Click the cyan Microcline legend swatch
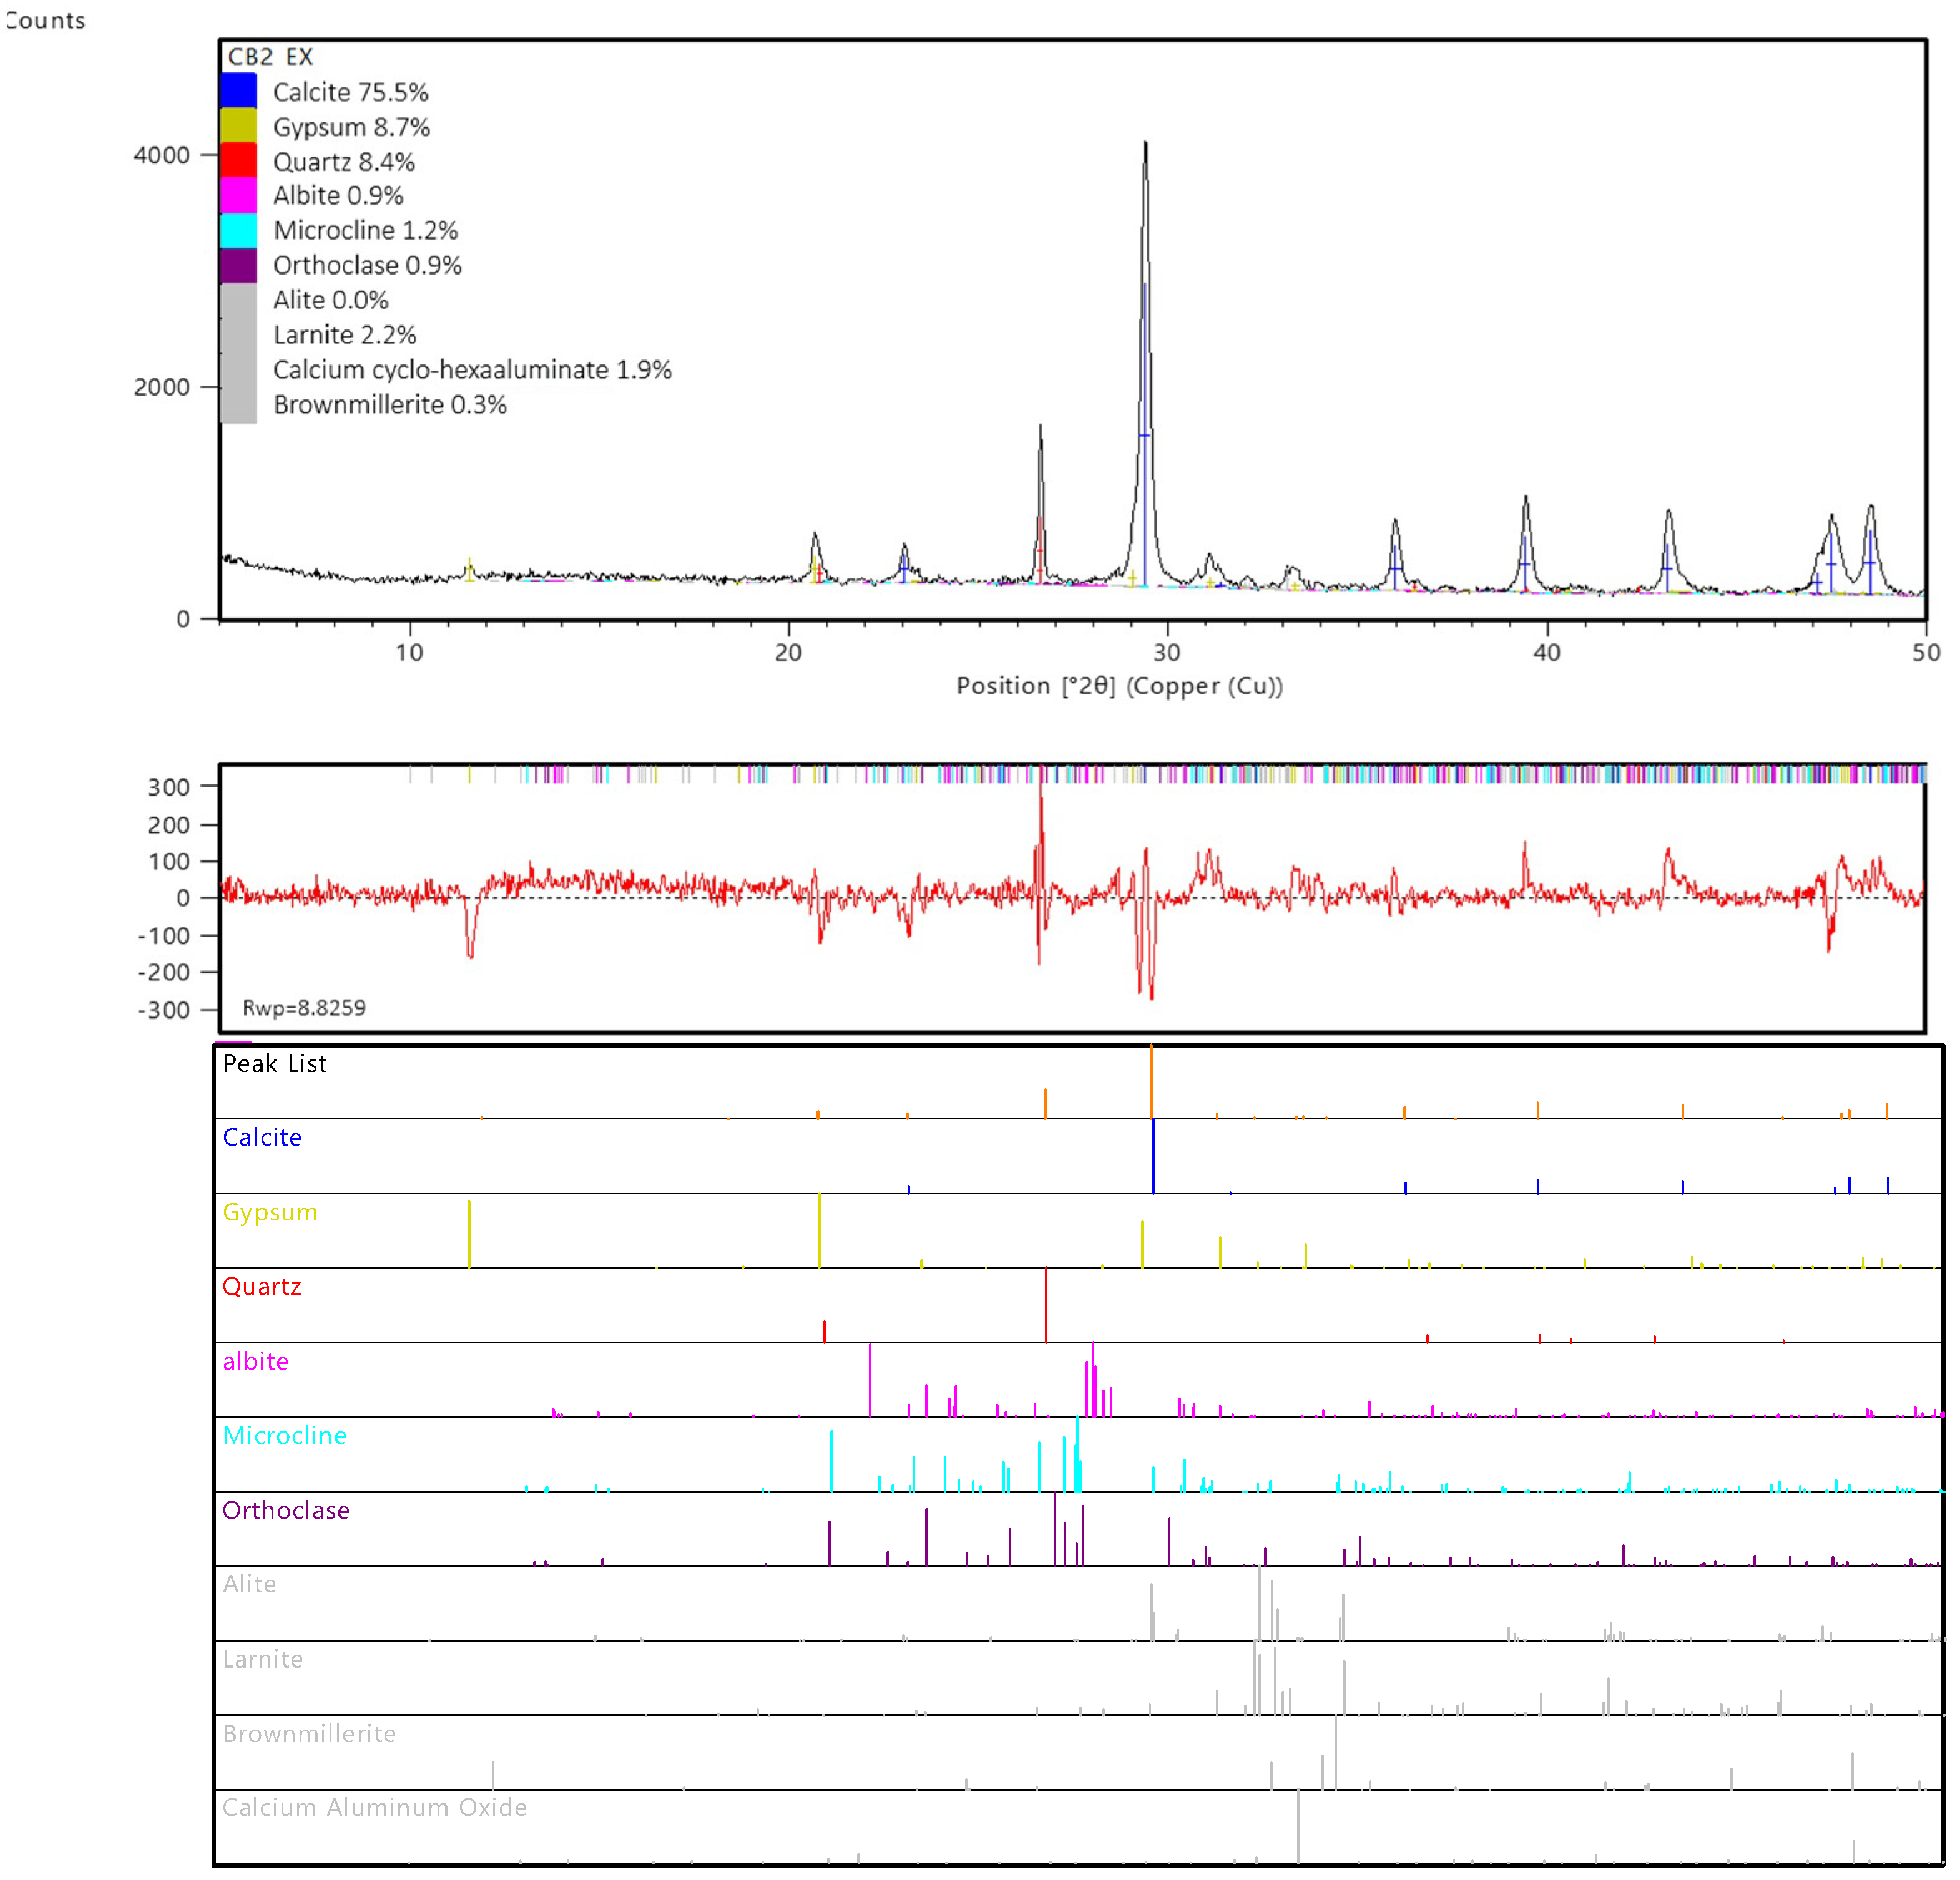 (238, 230)
